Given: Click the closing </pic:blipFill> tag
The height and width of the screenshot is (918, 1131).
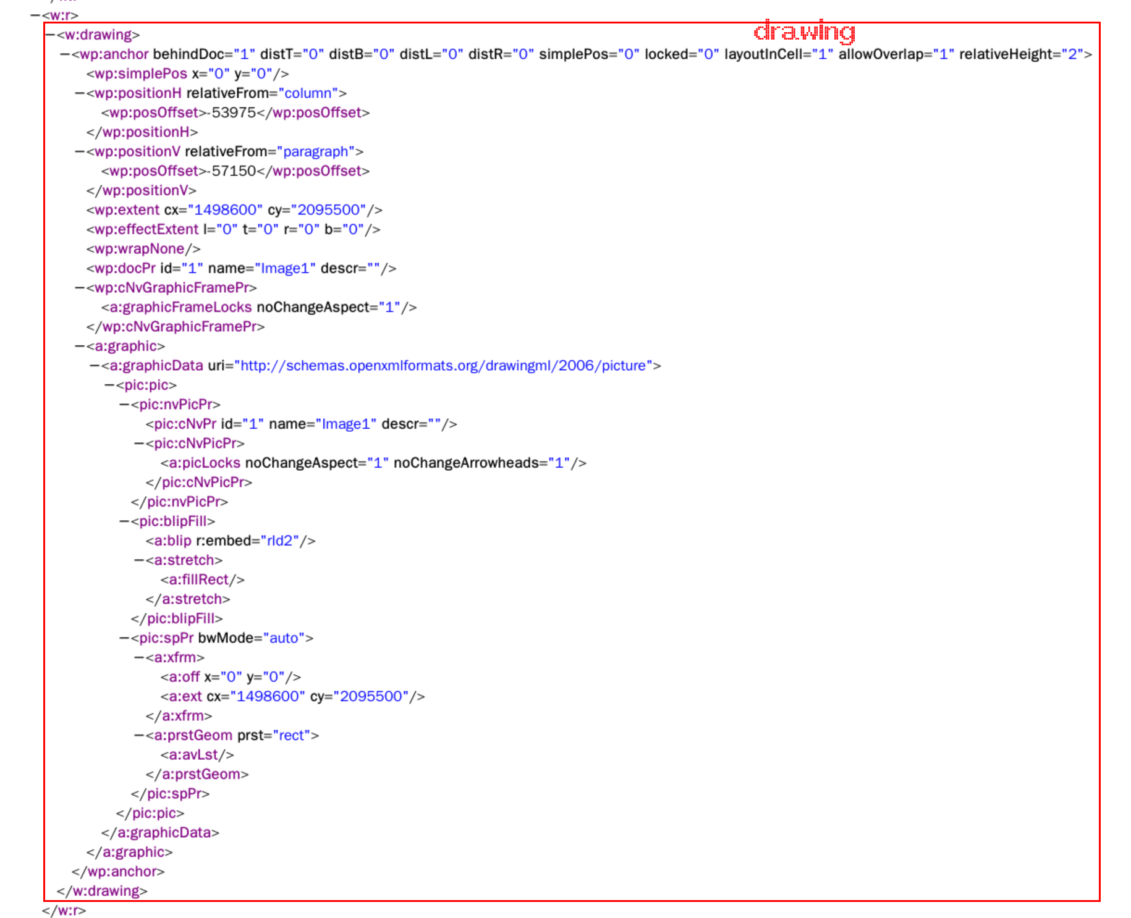Looking at the screenshot, I should point(177,618).
